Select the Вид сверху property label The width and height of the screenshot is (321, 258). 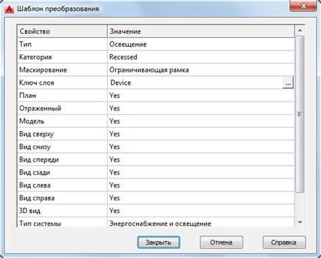point(62,134)
